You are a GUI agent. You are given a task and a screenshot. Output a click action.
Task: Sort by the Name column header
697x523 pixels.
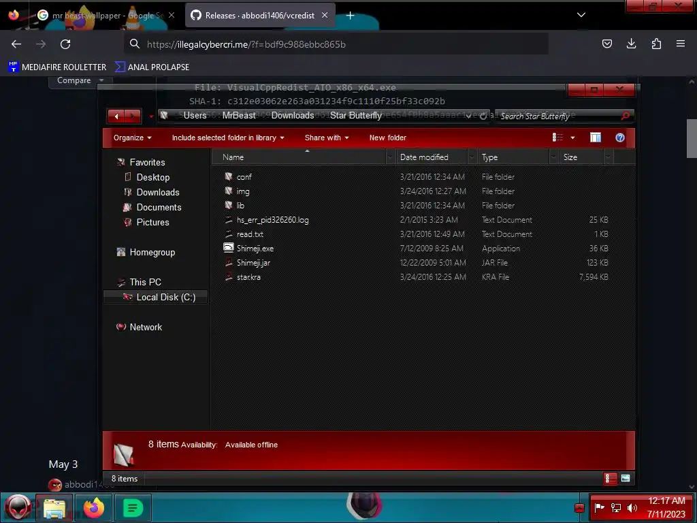coord(299,157)
